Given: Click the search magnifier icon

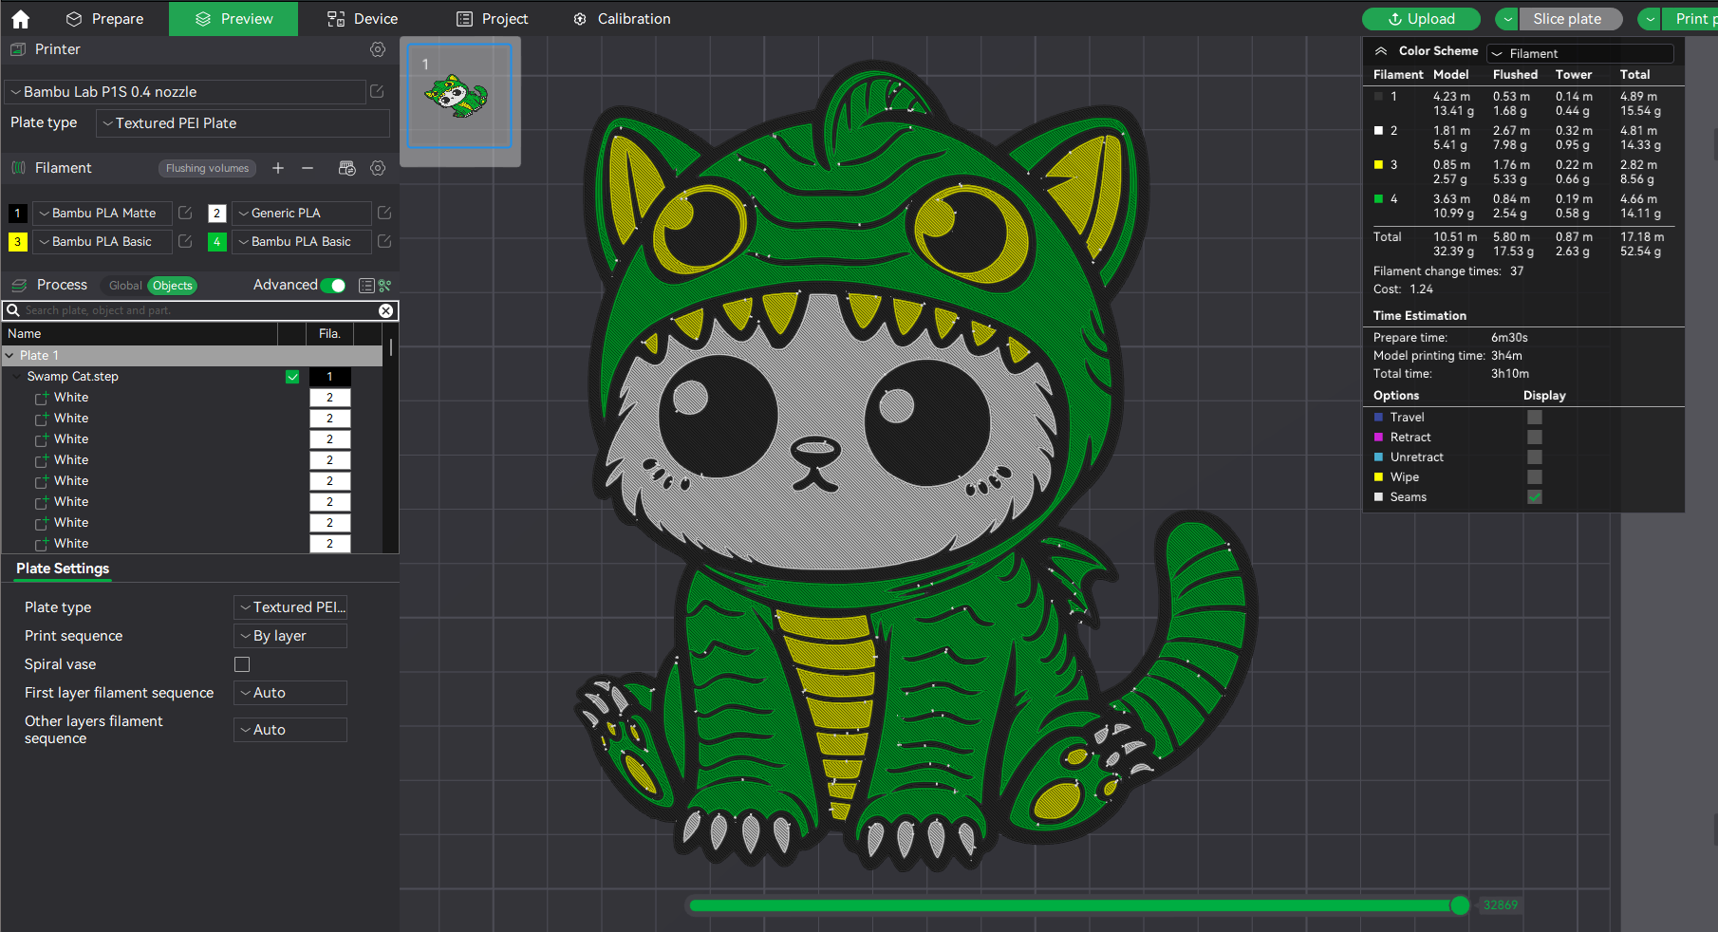Looking at the screenshot, I should tap(12, 310).
